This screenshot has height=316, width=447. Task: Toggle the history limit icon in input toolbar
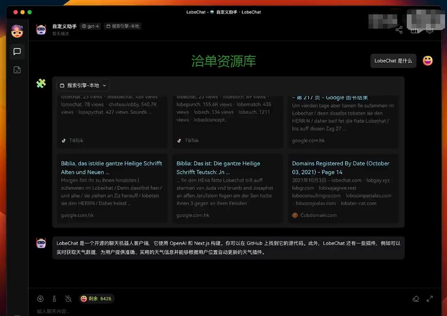tap(68, 299)
